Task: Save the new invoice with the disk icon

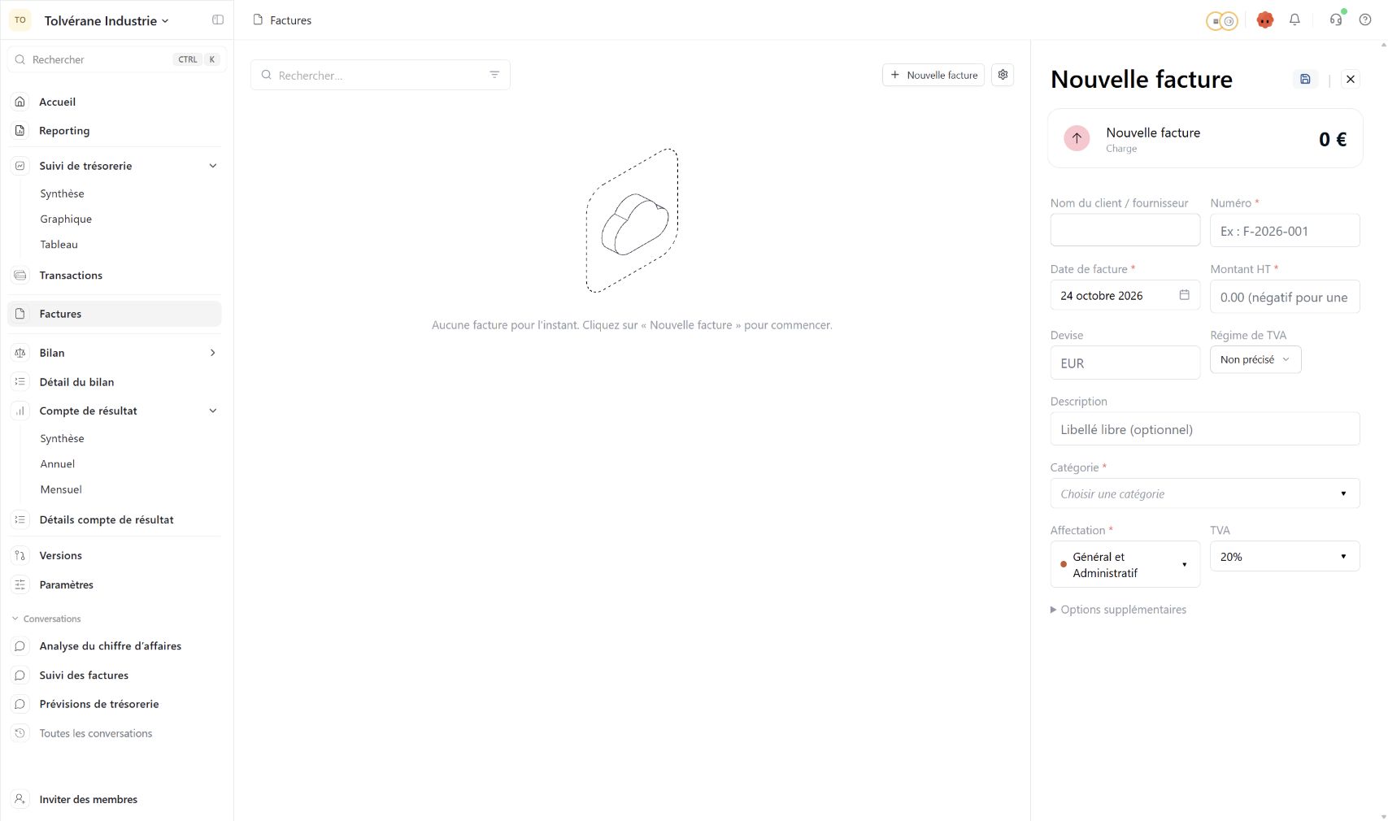Action: [1305, 79]
